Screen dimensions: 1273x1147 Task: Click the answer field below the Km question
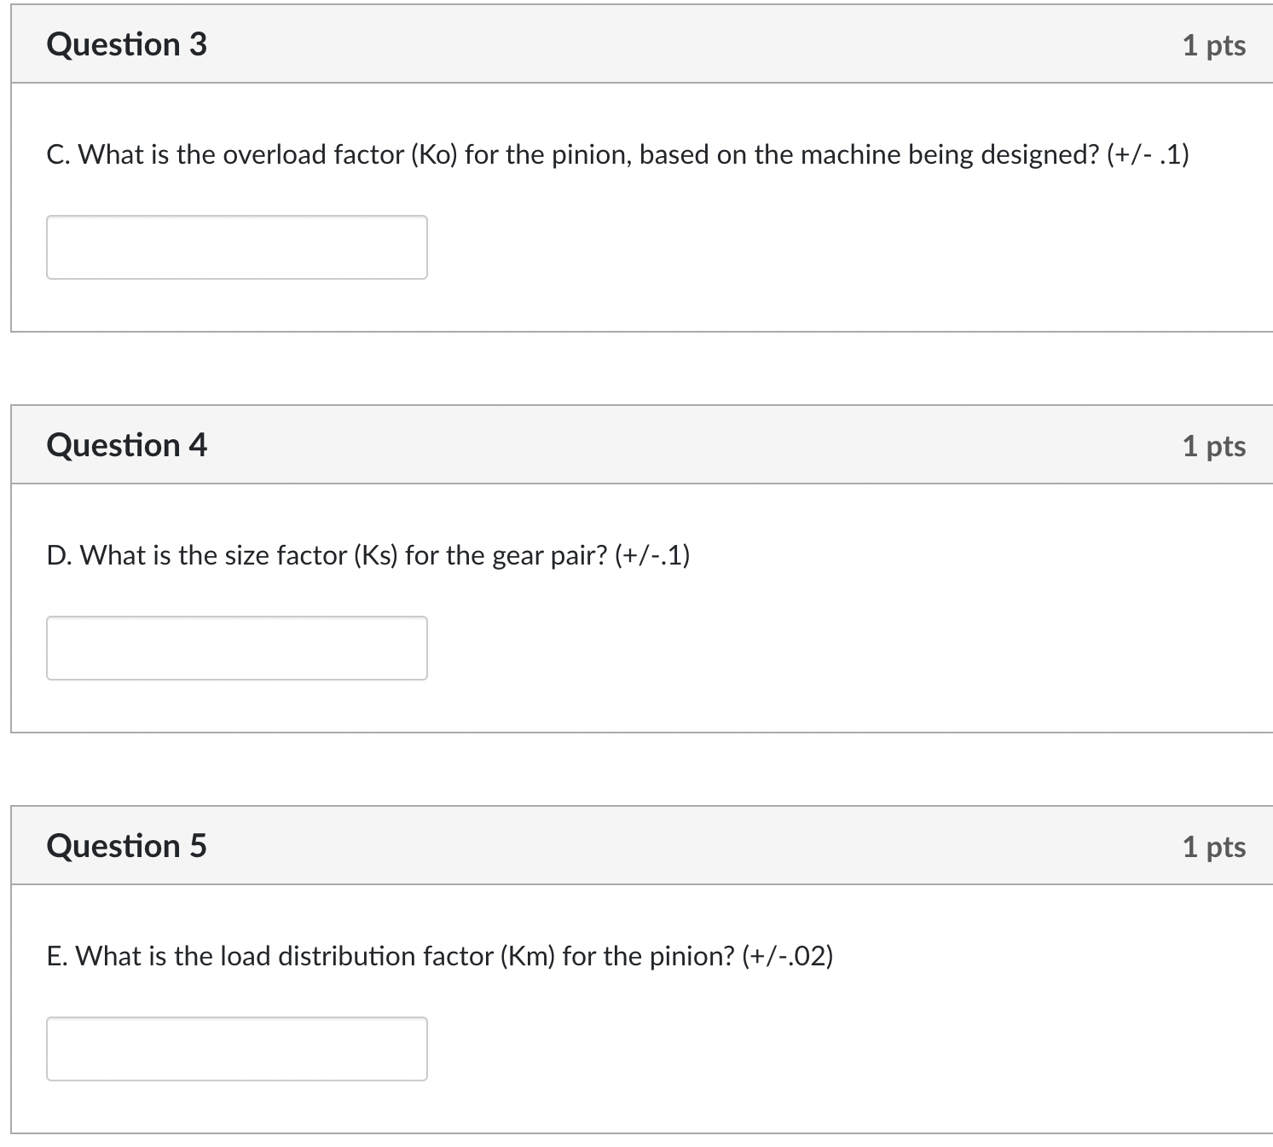[x=236, y=1048]
